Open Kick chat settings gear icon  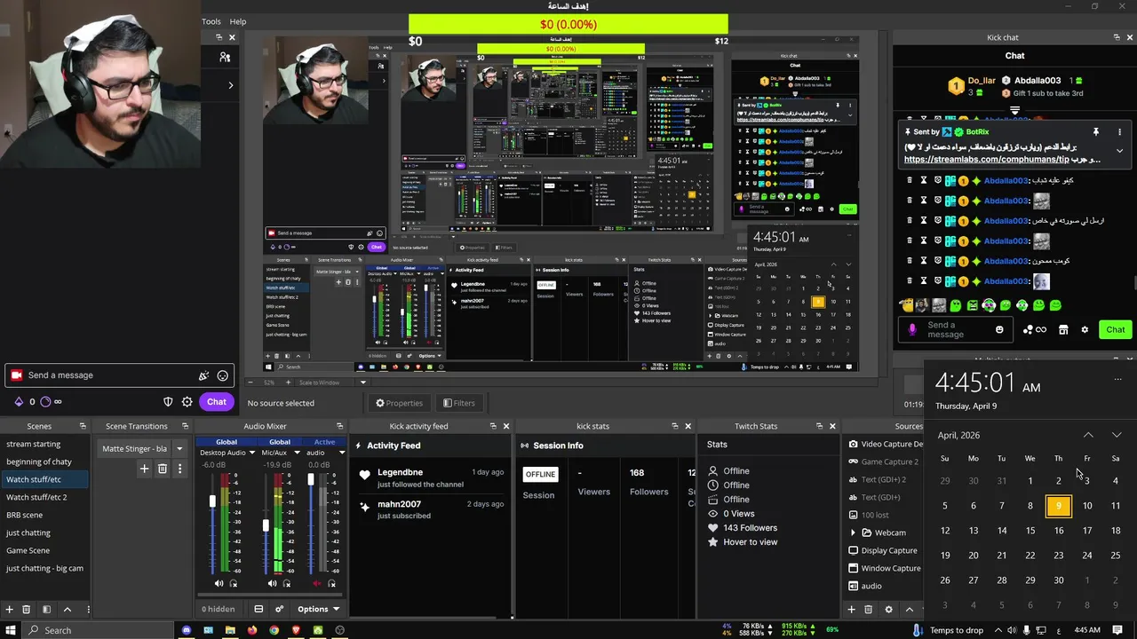[1084, 329]
